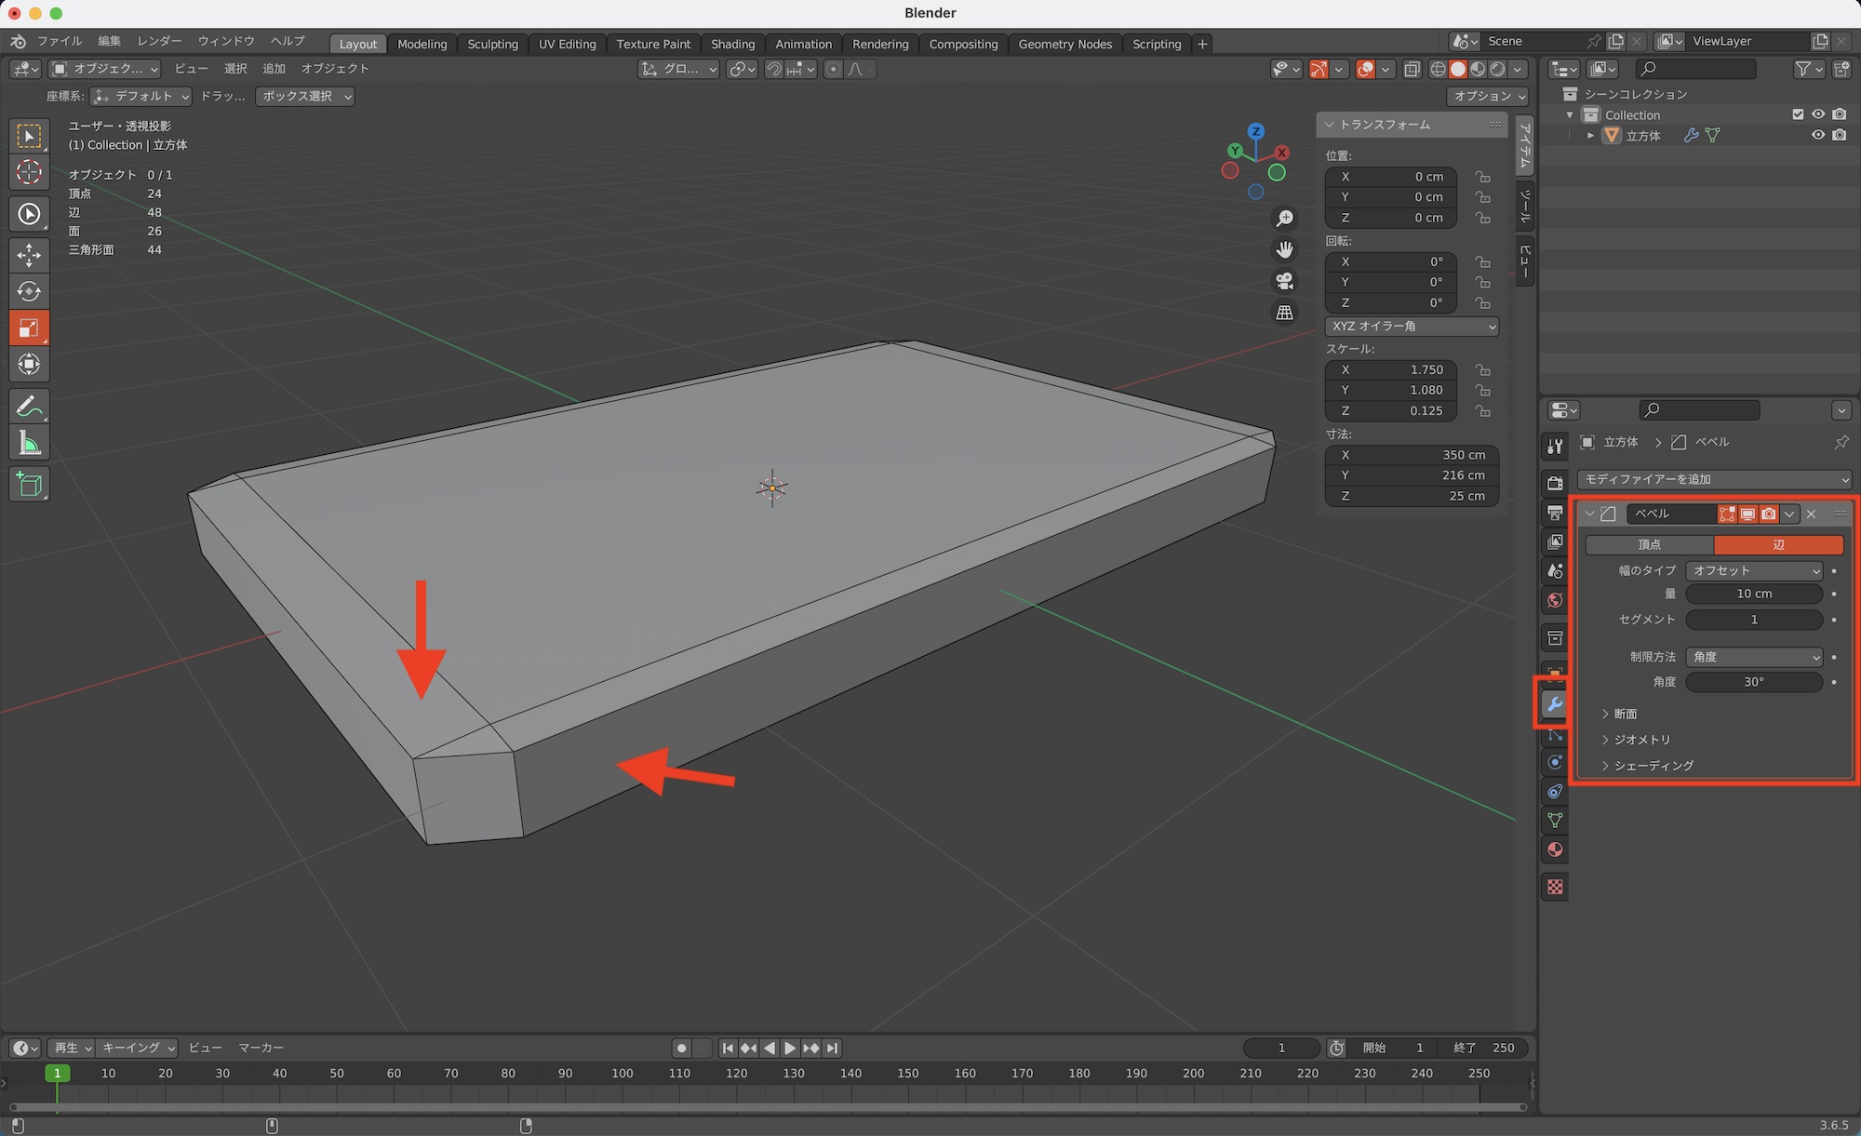
Task: Open the 編集 menu
Action: [110, 41]
